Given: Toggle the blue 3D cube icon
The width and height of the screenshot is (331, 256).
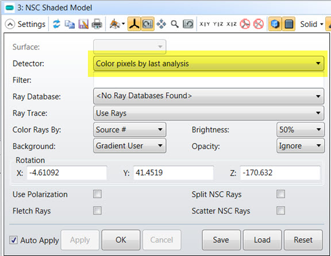Looking at the screenshot, I should [275, 24].
